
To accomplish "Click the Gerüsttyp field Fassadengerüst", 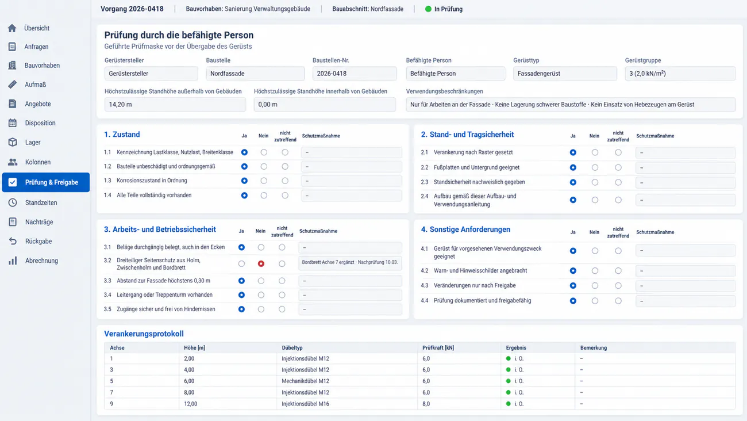I will click(565, 74).
